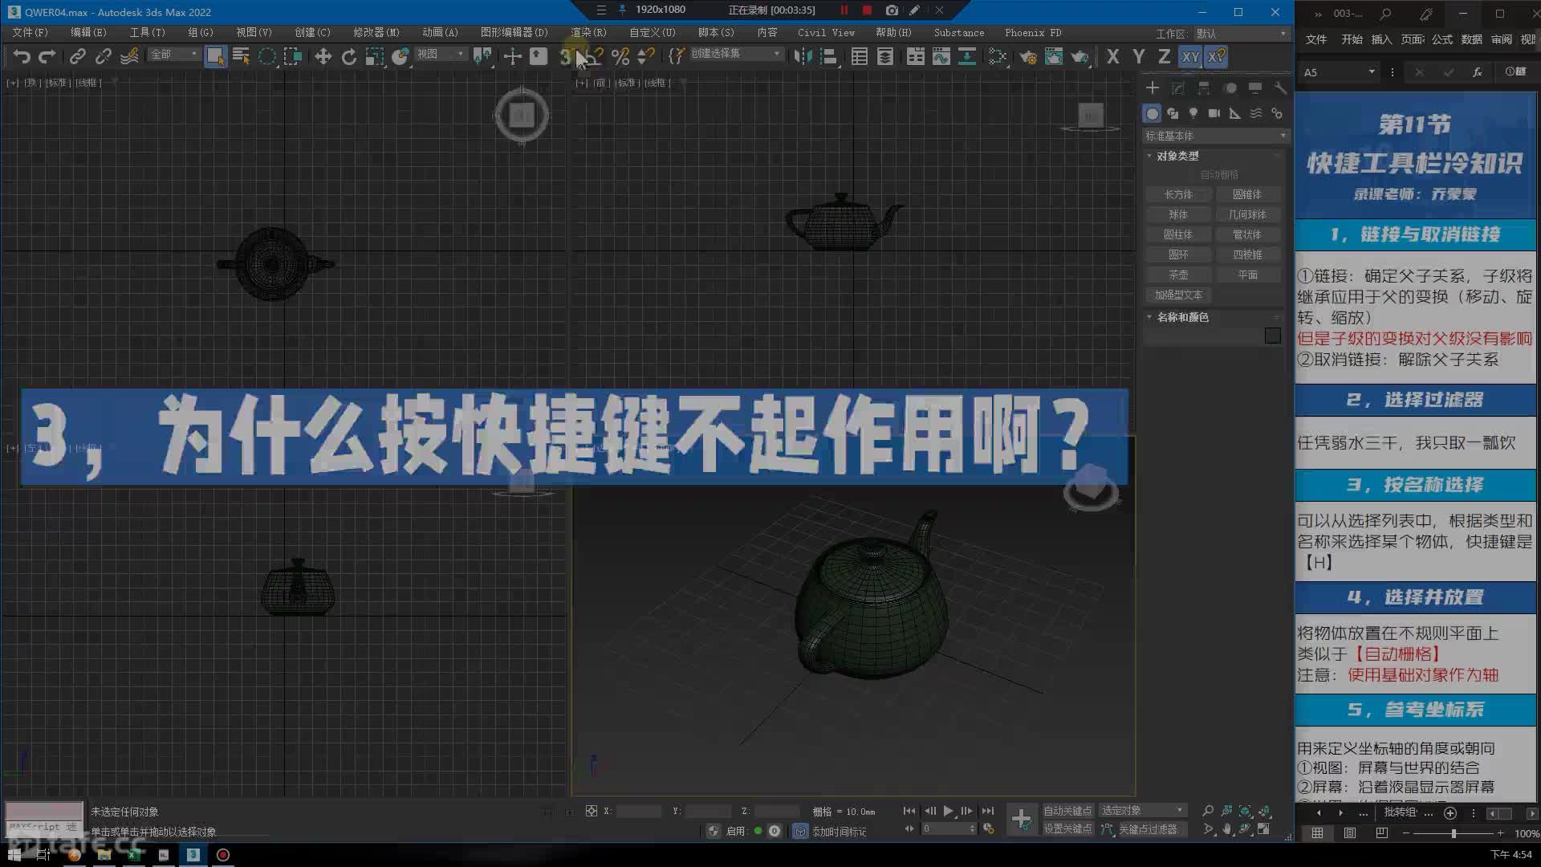Screen dimensions: 1541x867
Task: Click the object color swatch
Action: [x=1272, y=336]
